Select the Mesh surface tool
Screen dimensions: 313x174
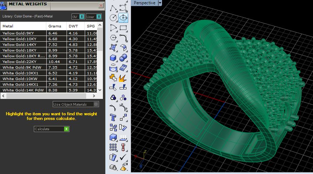click(123, 68)
